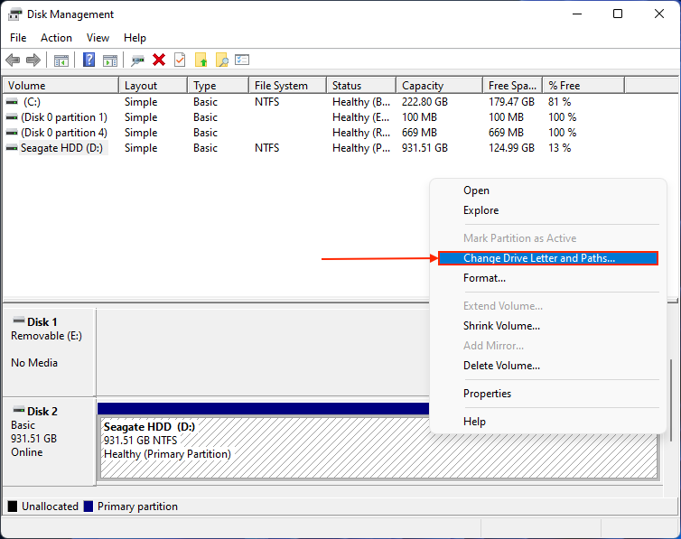Click the 13 % free cell
This screenshot has width=681, height=539.
point(559,148)
